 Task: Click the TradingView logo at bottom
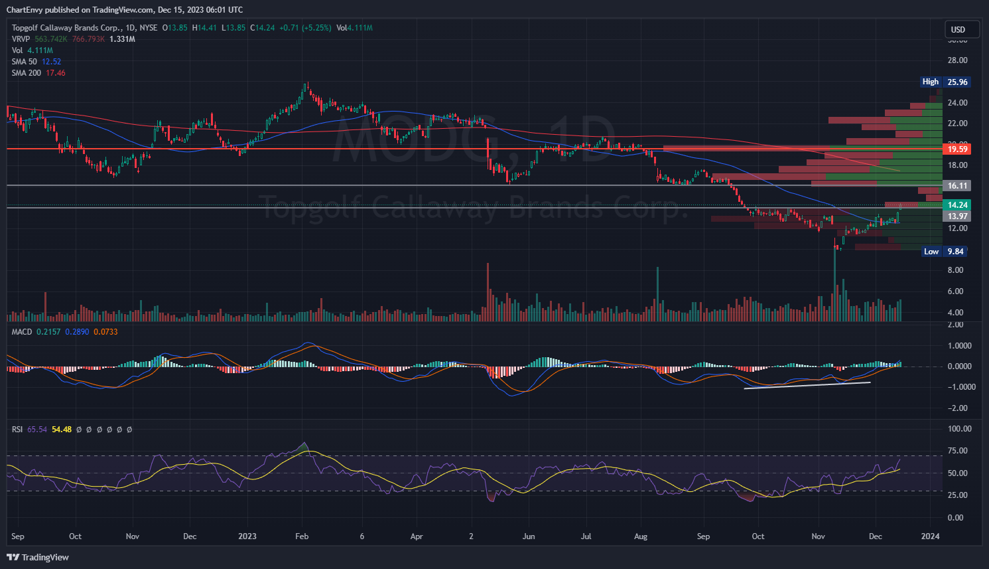(x=38, y=557)
